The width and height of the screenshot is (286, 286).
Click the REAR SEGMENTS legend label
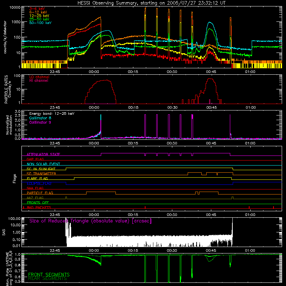(x=48, y=278)
